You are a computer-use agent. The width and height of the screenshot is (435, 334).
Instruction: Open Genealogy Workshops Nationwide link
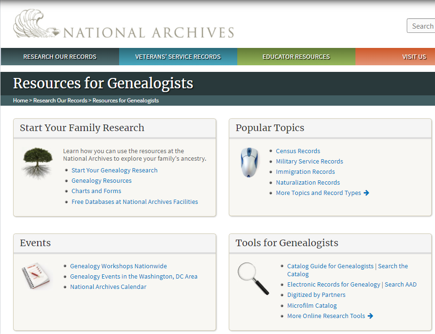(118, 266)
